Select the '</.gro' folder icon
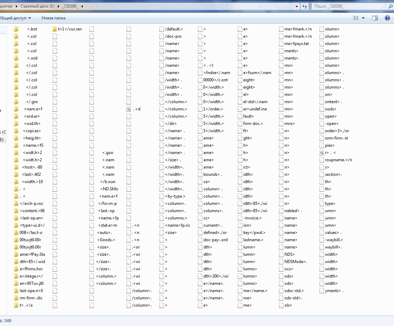 [x=16, y=102]
